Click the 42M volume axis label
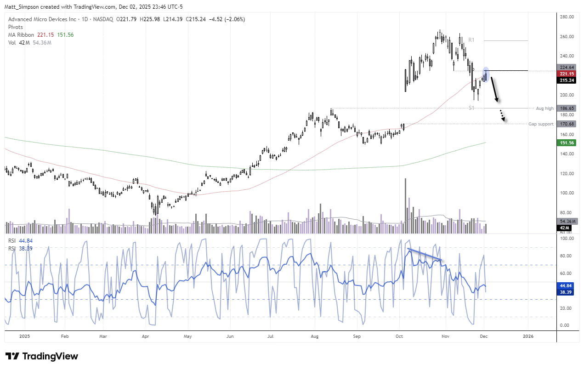584x370 pixels. click(x=564, y=227)
